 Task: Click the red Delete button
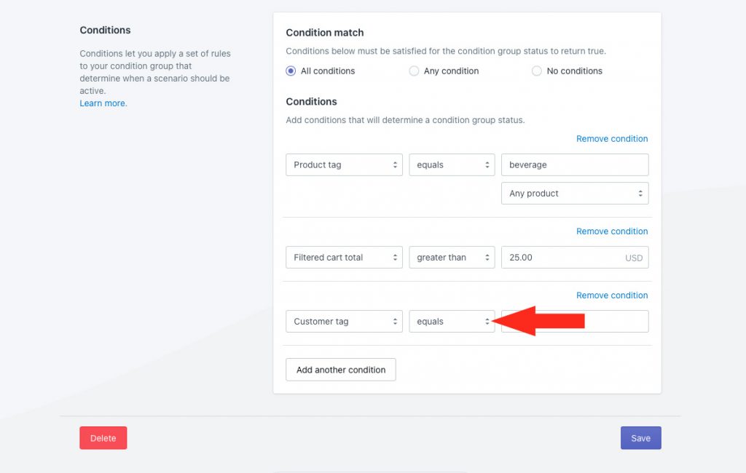pos(103,438)
